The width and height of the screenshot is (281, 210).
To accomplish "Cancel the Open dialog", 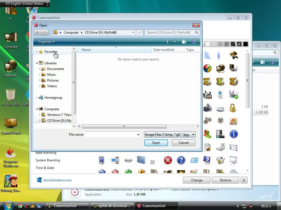I will tap(184, 143).
